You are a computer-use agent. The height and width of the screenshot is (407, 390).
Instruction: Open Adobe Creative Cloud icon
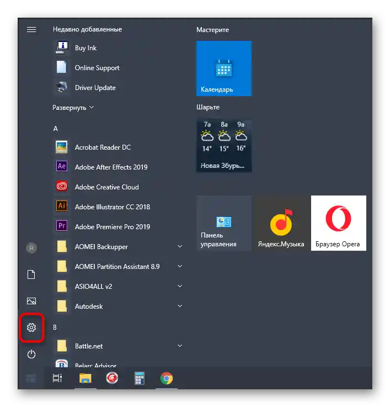point(62,186)
